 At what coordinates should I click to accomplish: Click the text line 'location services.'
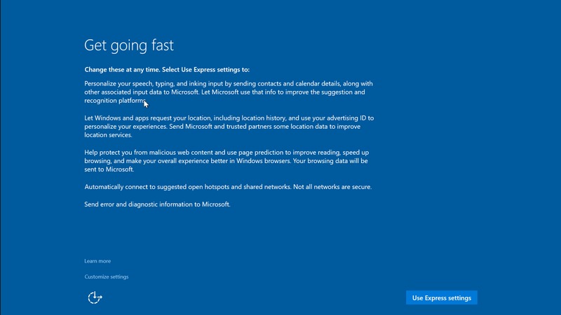[x=108, y=135]
